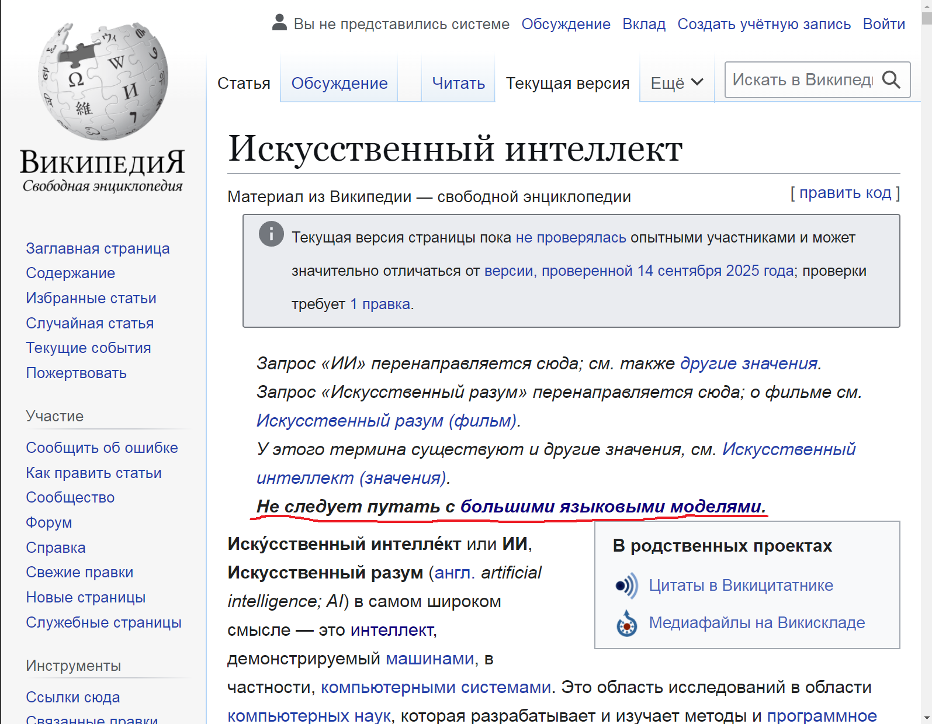This screenshot has width=932, height=724.
Task: Click Создать учётную запись link
Action: pyautogui.click(x=764, y=24)
